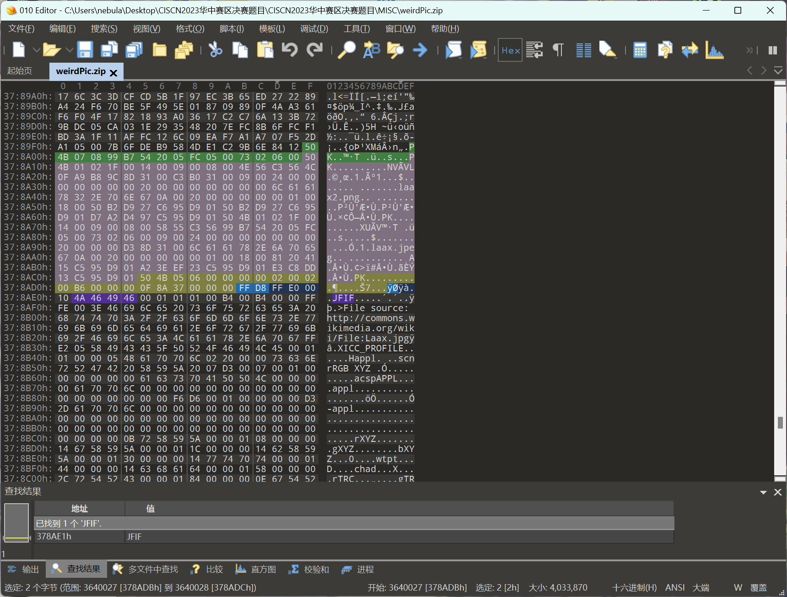Switch to the 起始页 tab

click(20, 71)
